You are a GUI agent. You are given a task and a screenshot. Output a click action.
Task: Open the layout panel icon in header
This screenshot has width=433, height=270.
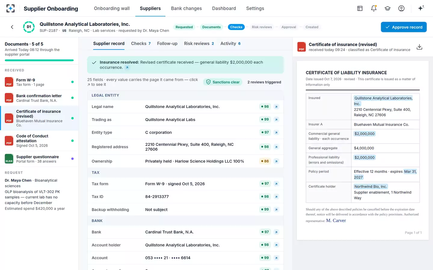360,8
